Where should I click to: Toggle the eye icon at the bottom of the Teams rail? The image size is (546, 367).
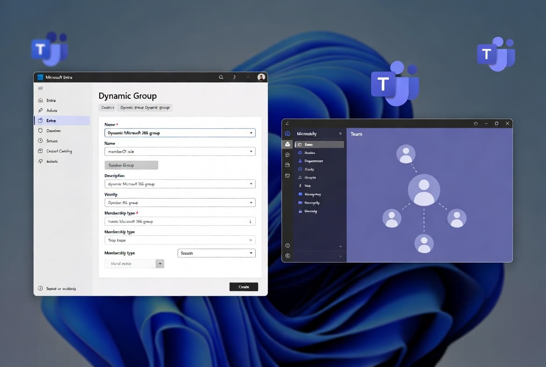pos(287,246)
